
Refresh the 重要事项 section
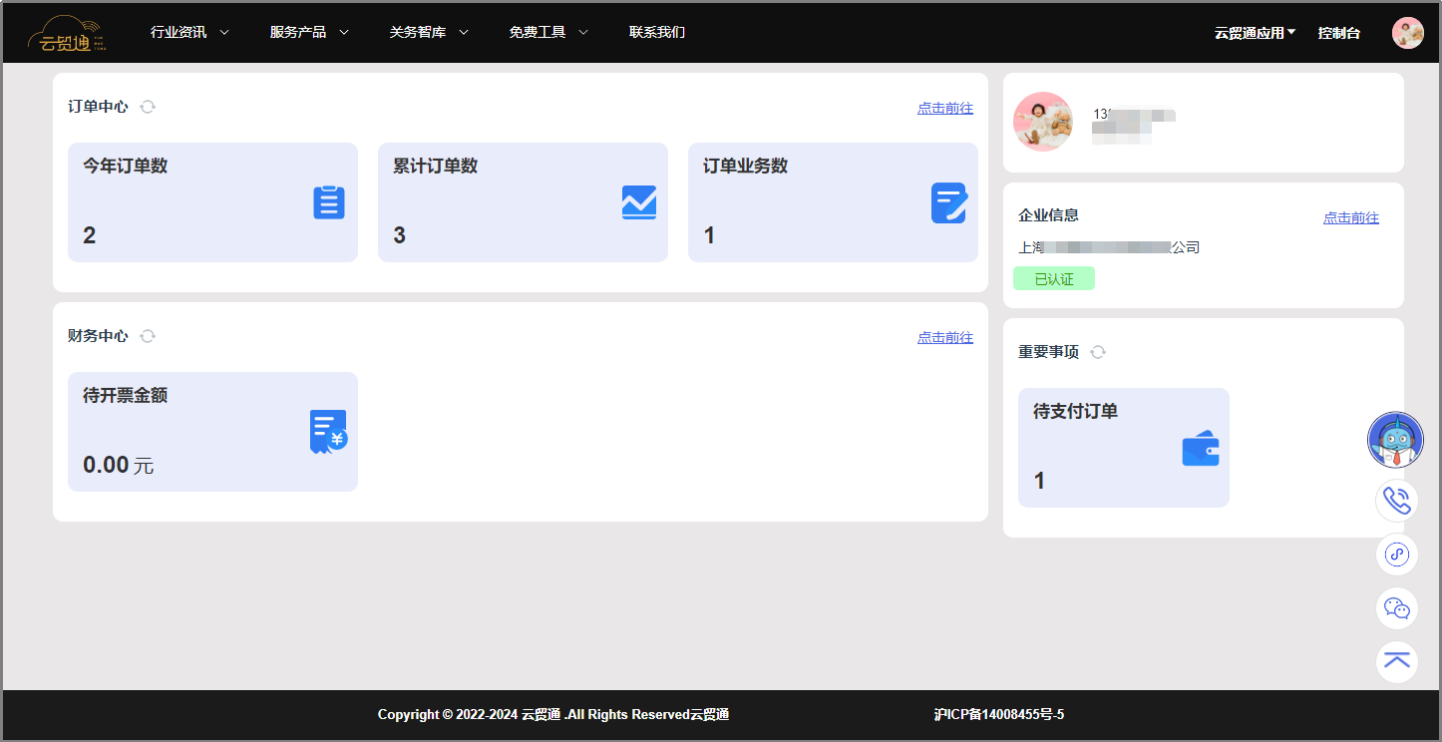(x=1098, y=352)
